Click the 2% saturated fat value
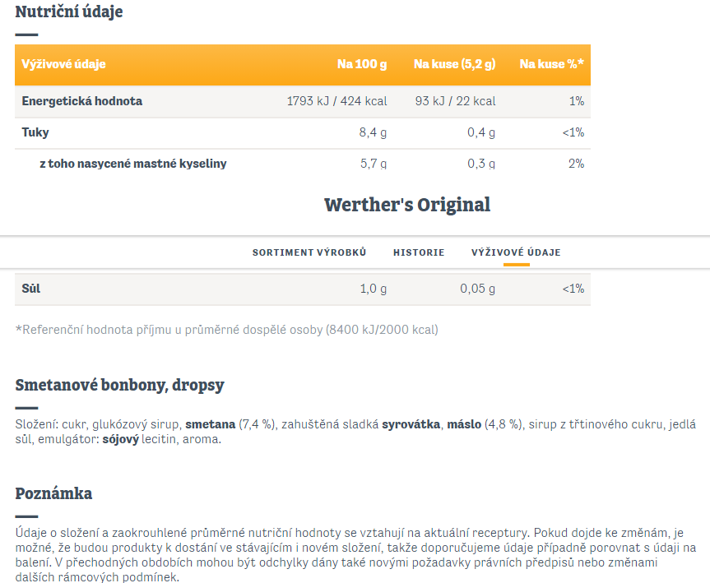The height and width of the screenshot is (583, 710). point(577,164)
